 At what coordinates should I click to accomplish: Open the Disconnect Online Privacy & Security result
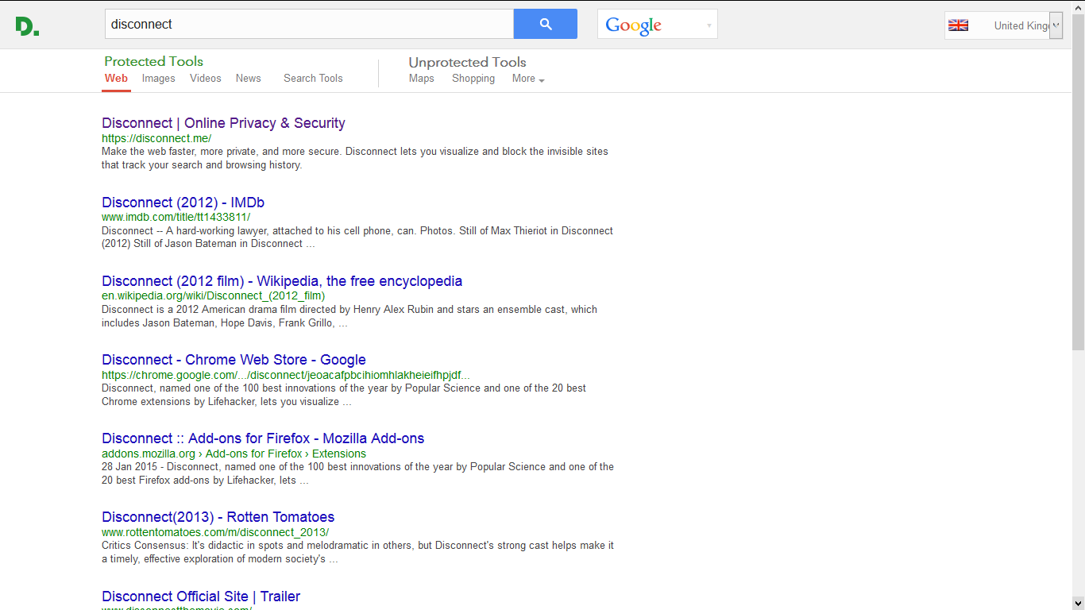tap(223, 123)
